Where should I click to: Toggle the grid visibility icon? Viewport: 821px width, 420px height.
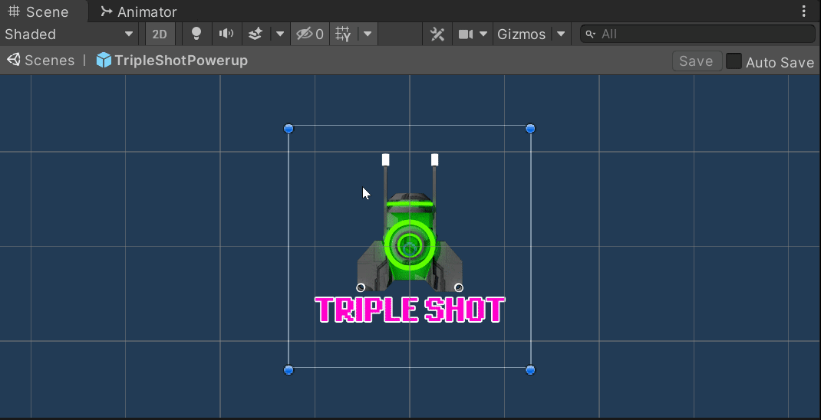click(344, 34)
